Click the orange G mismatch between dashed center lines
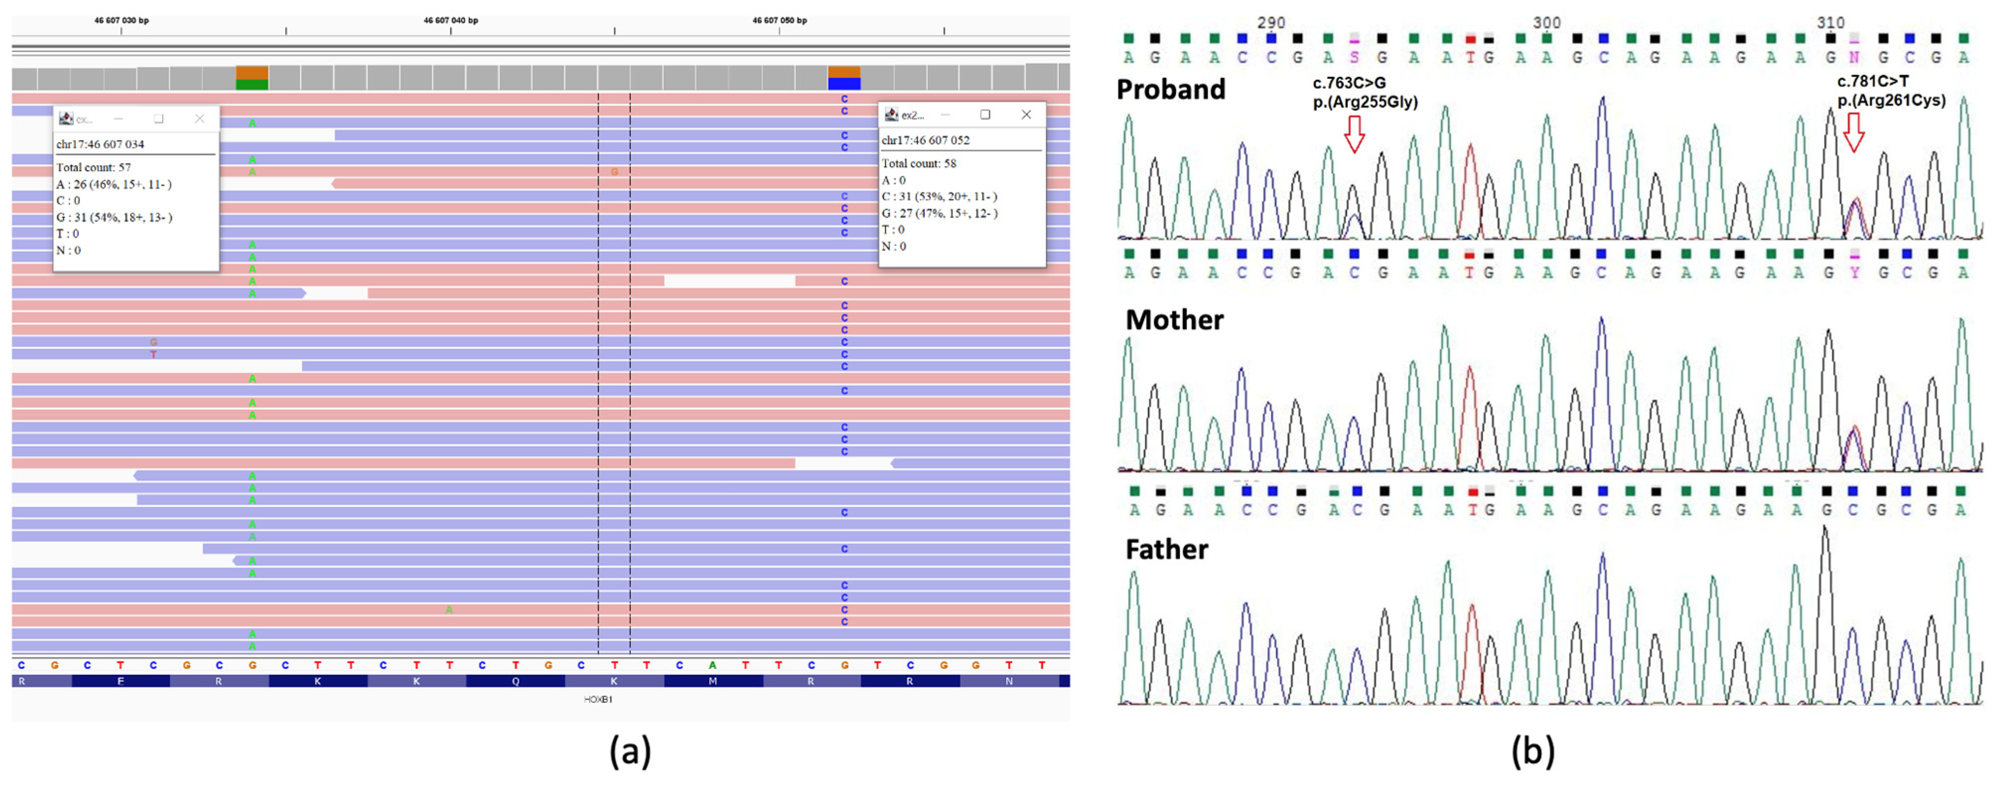This screenshot has height=787, width=2001. [x=614, y=172]
